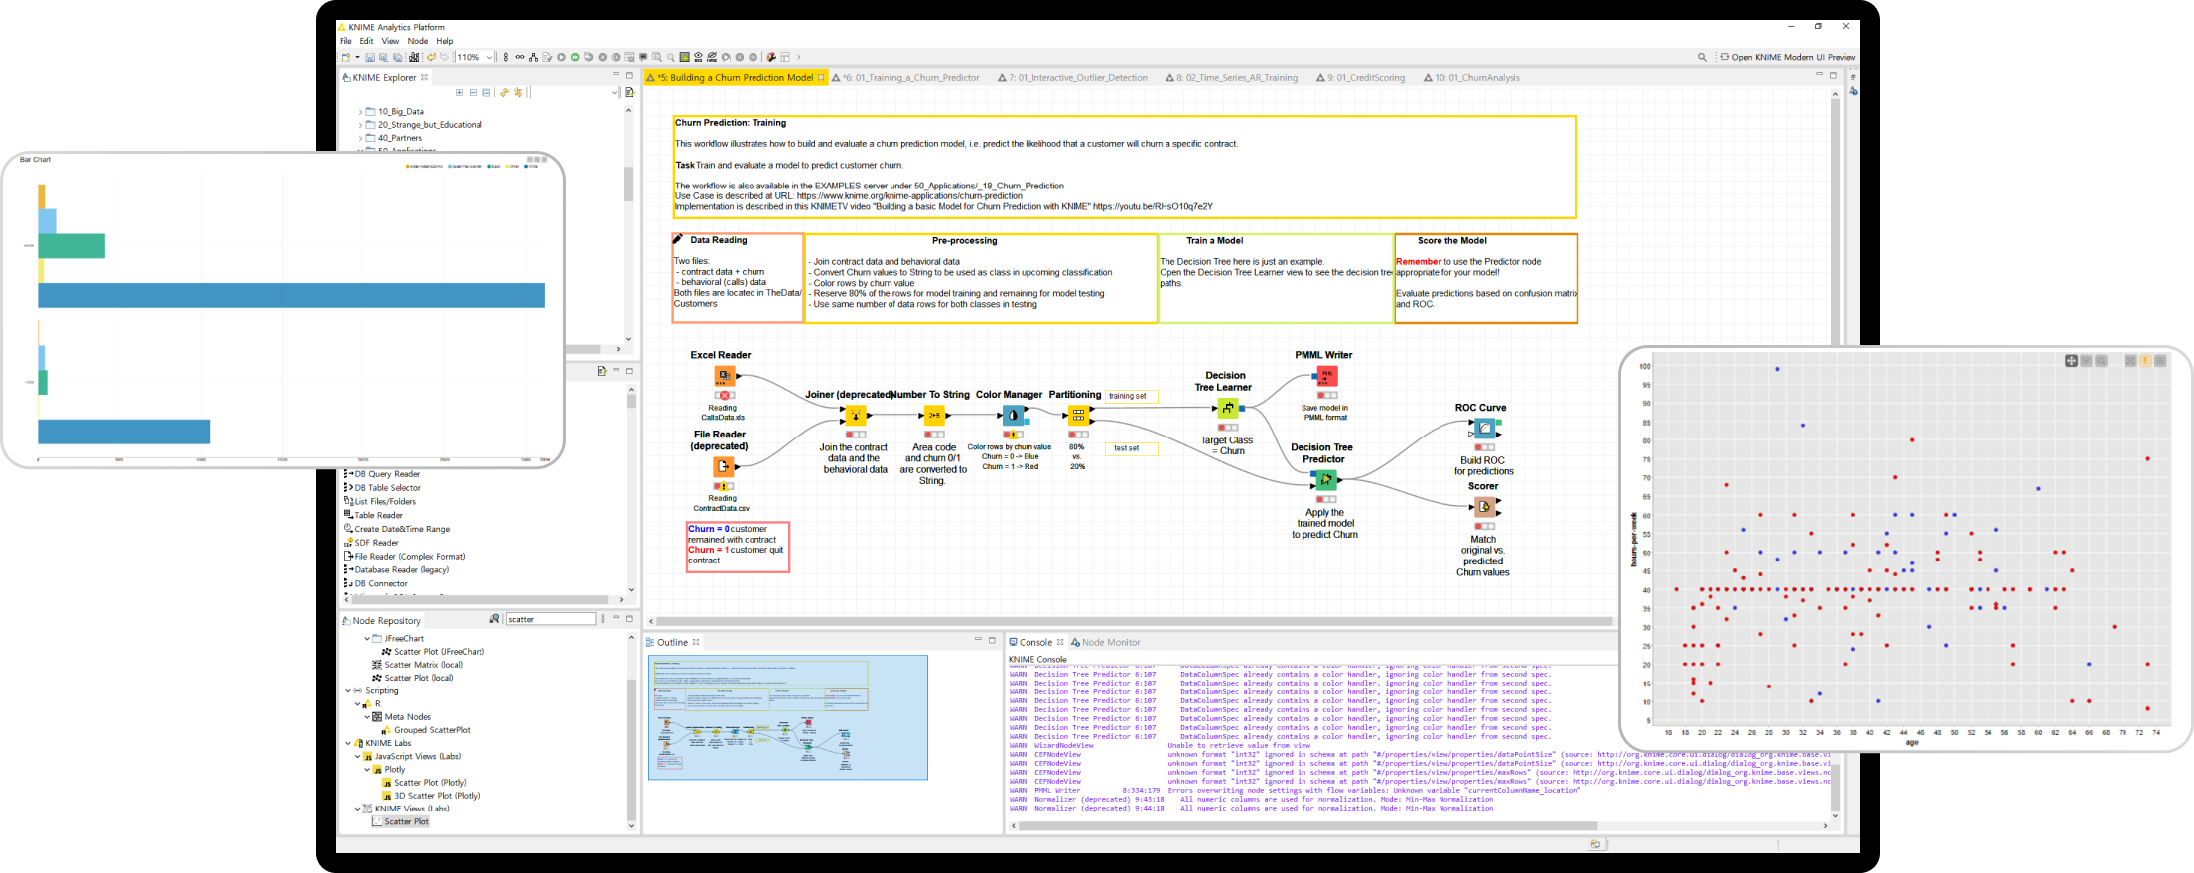This screenshot has width=2194, height=873.
Task: Expand the 20_Strange_but_Educational folder
Action: pyautogui.click(x=360, y=125)
